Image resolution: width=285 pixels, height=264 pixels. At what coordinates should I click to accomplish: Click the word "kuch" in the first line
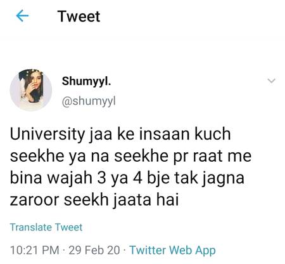pos(212,134)
